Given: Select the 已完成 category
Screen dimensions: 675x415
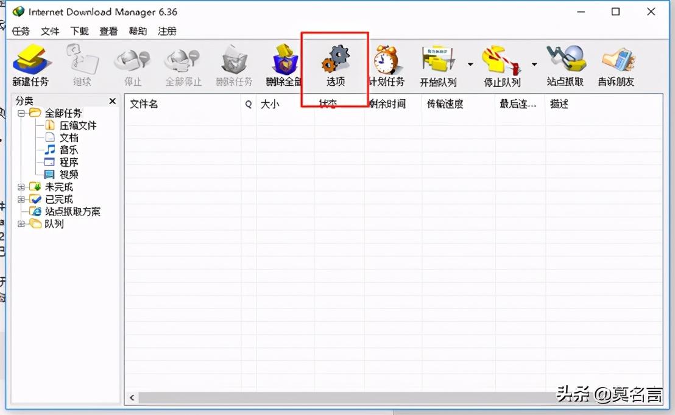Looking at the screenshot, I should (x=59, y=200).
